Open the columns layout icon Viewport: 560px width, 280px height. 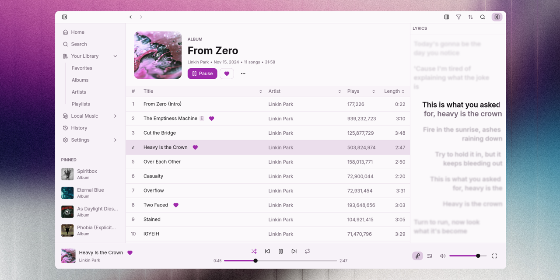click(x=447, y=17)
